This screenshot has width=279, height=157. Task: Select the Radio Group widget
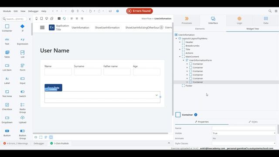pyautogui.click(x=22, y=108)
